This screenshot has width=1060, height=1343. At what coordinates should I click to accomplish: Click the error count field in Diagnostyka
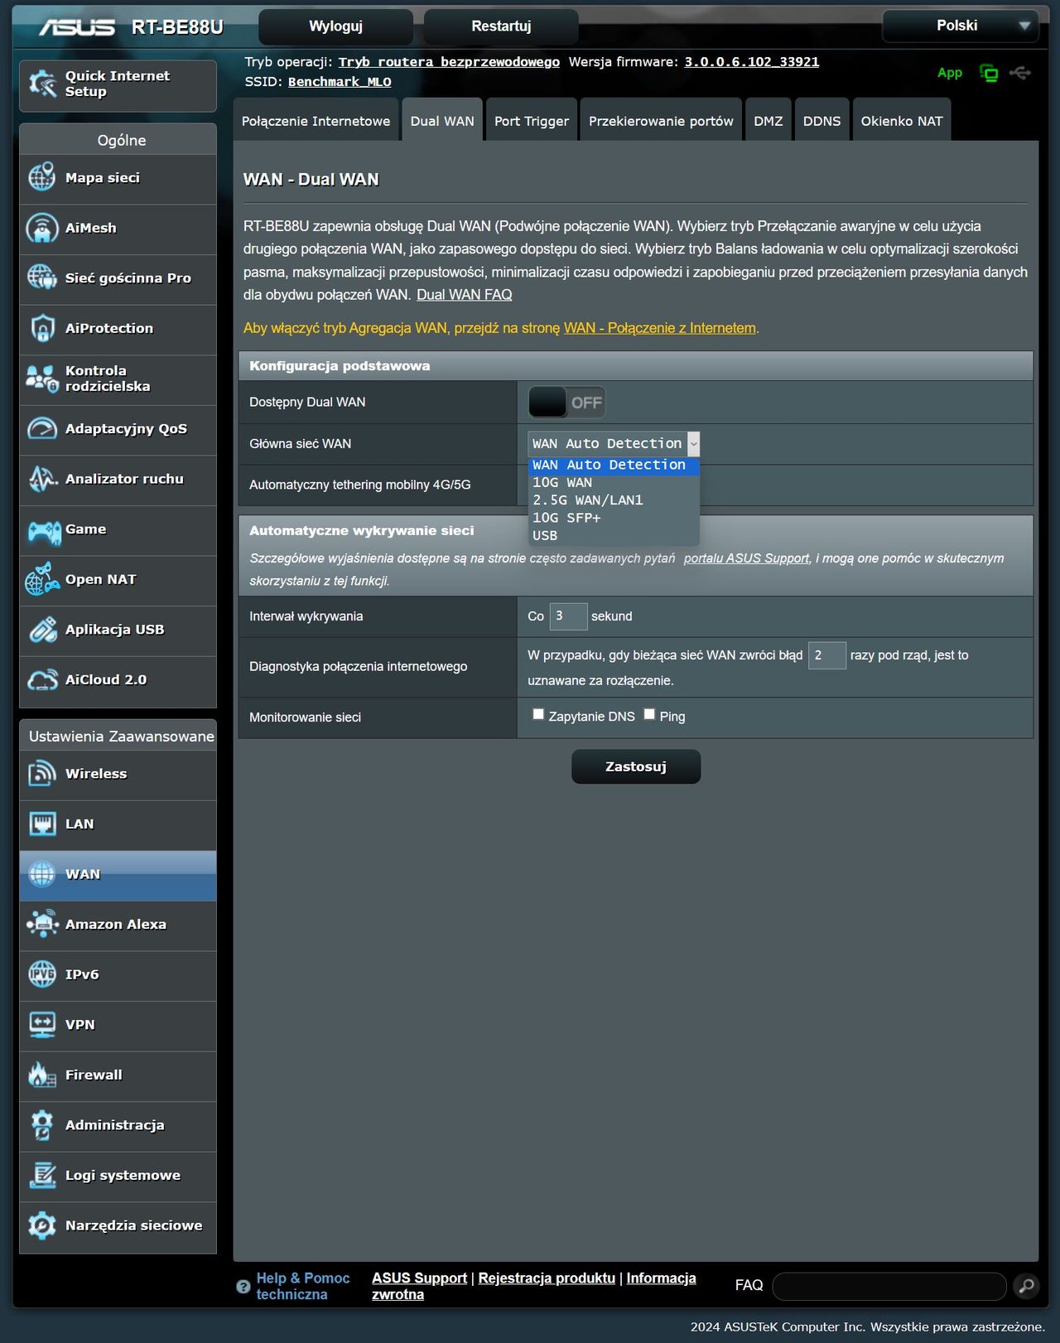(x=826, y=655)
